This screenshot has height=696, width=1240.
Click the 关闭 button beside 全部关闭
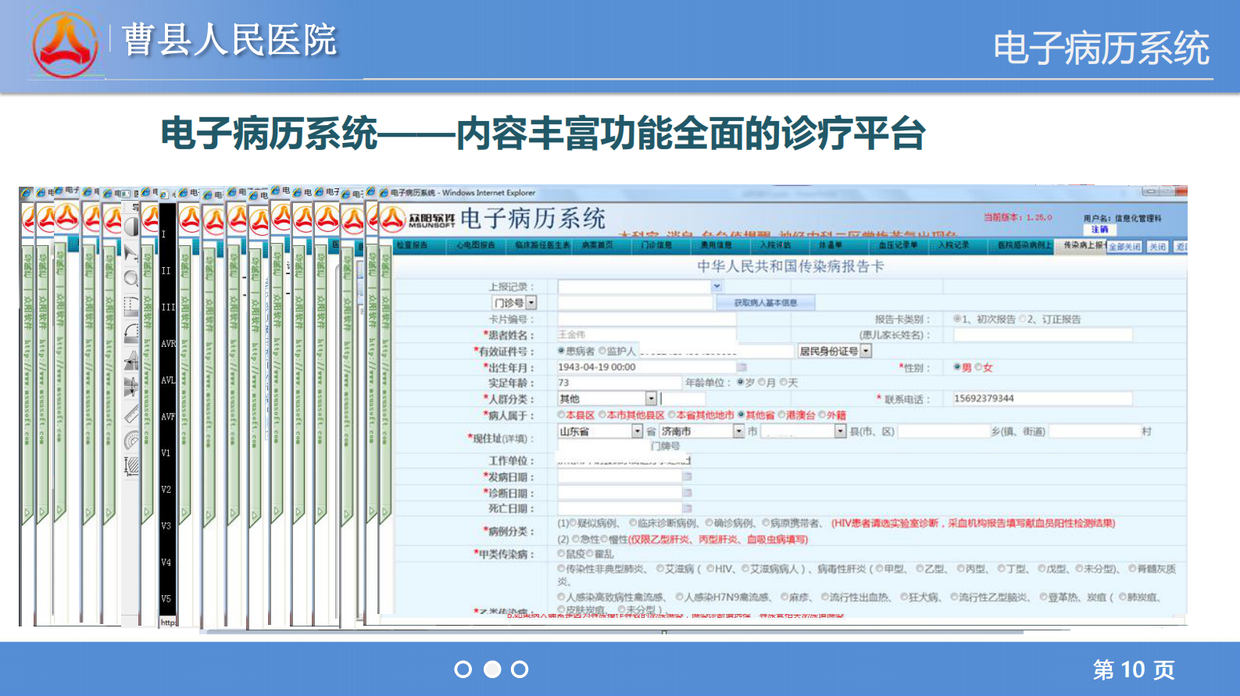pos(1157,246)
